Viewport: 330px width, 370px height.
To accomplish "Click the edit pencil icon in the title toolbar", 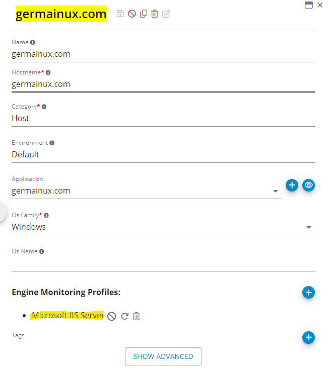I will [166, 14].
